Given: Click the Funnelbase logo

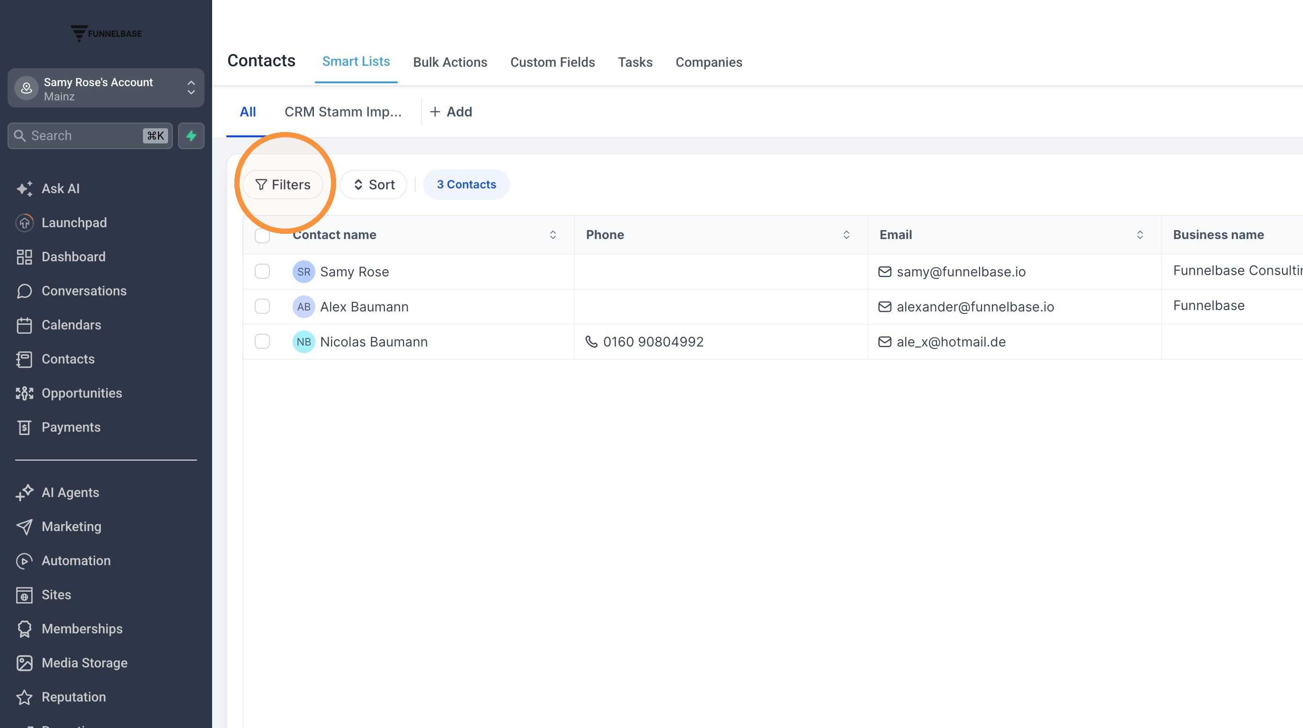Looking at the screenshot, I should pyautogui.click(x=106, y=33).
